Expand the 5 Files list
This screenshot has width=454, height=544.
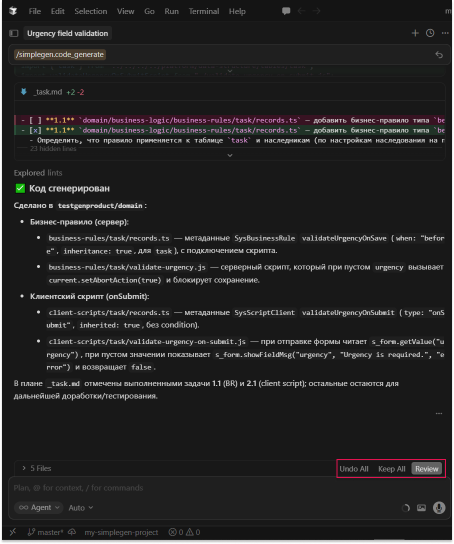click(36, 468)
